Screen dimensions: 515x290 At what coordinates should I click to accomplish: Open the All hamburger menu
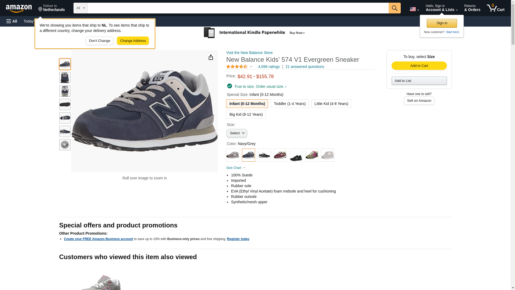pyautogui.click(x=12, y=21)
